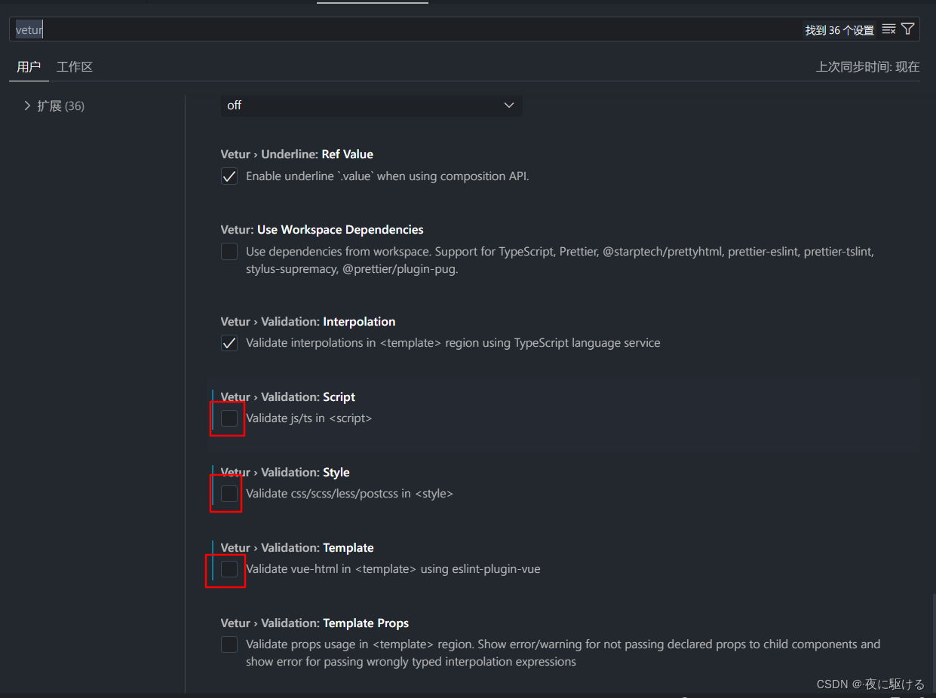This screenshot has width=936, height=698.
Task: Click the Use Workspace Dependencies setting title
Action: click(322, 229)
